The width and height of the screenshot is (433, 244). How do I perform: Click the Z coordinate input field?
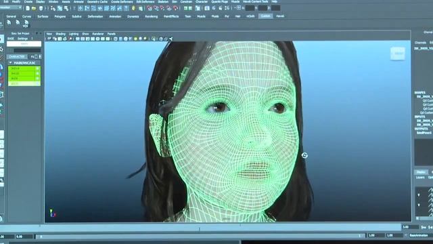click(x=275, y=8)
